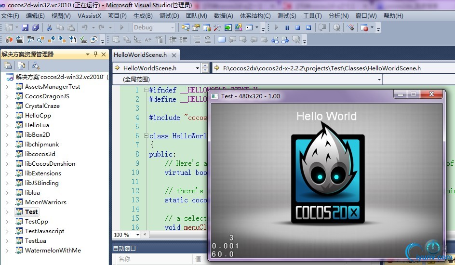
Task: Expand the MoonWarriors project node
Action: point(7,202)
